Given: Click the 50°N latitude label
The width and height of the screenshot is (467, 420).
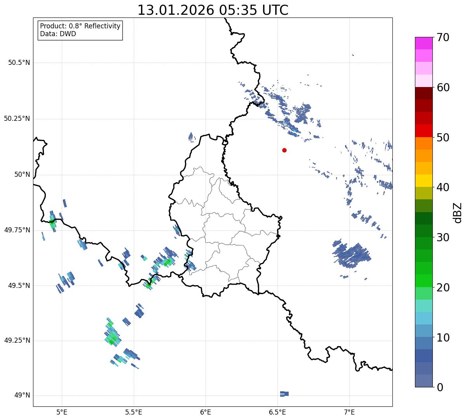Looking at the screenshot, I should click(22, 174).
